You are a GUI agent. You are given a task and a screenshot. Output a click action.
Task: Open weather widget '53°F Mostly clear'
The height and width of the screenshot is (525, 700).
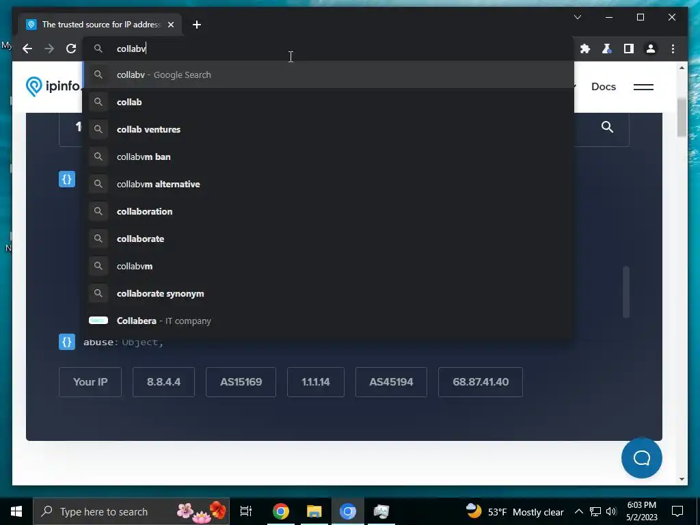pyautogui.click(x=514, y=511)
